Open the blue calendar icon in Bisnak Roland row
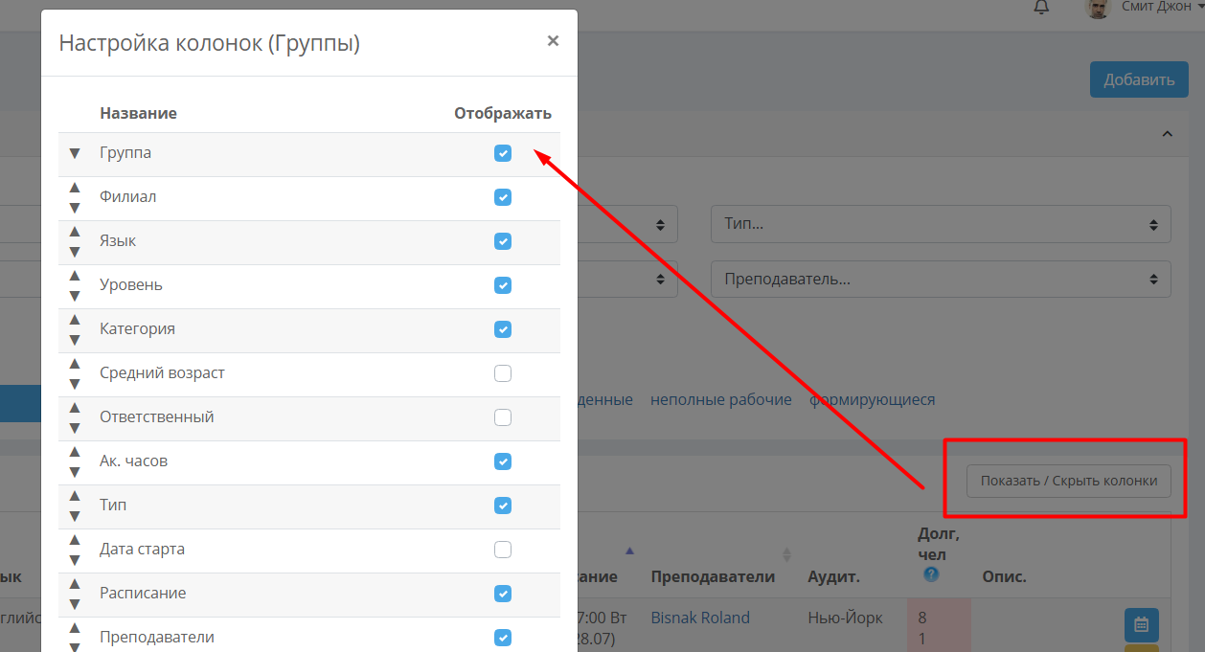Screen dimensions: 1205x652 tap(1141, 624)
